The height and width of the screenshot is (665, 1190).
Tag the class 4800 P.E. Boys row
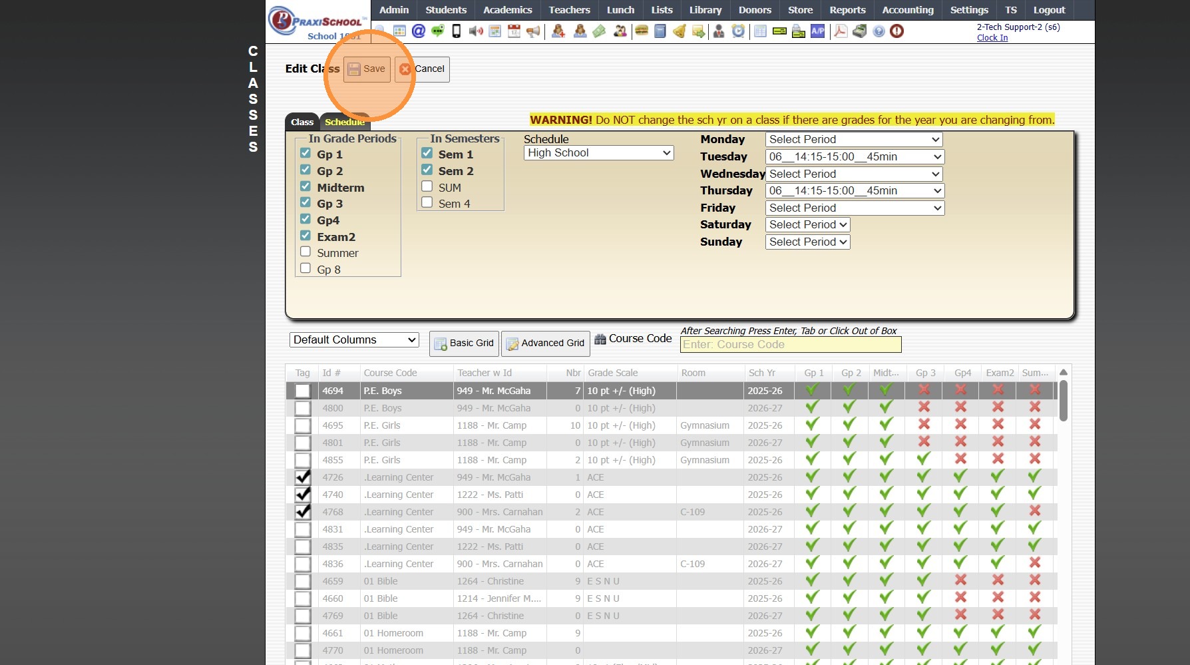[x=303, y=408]
